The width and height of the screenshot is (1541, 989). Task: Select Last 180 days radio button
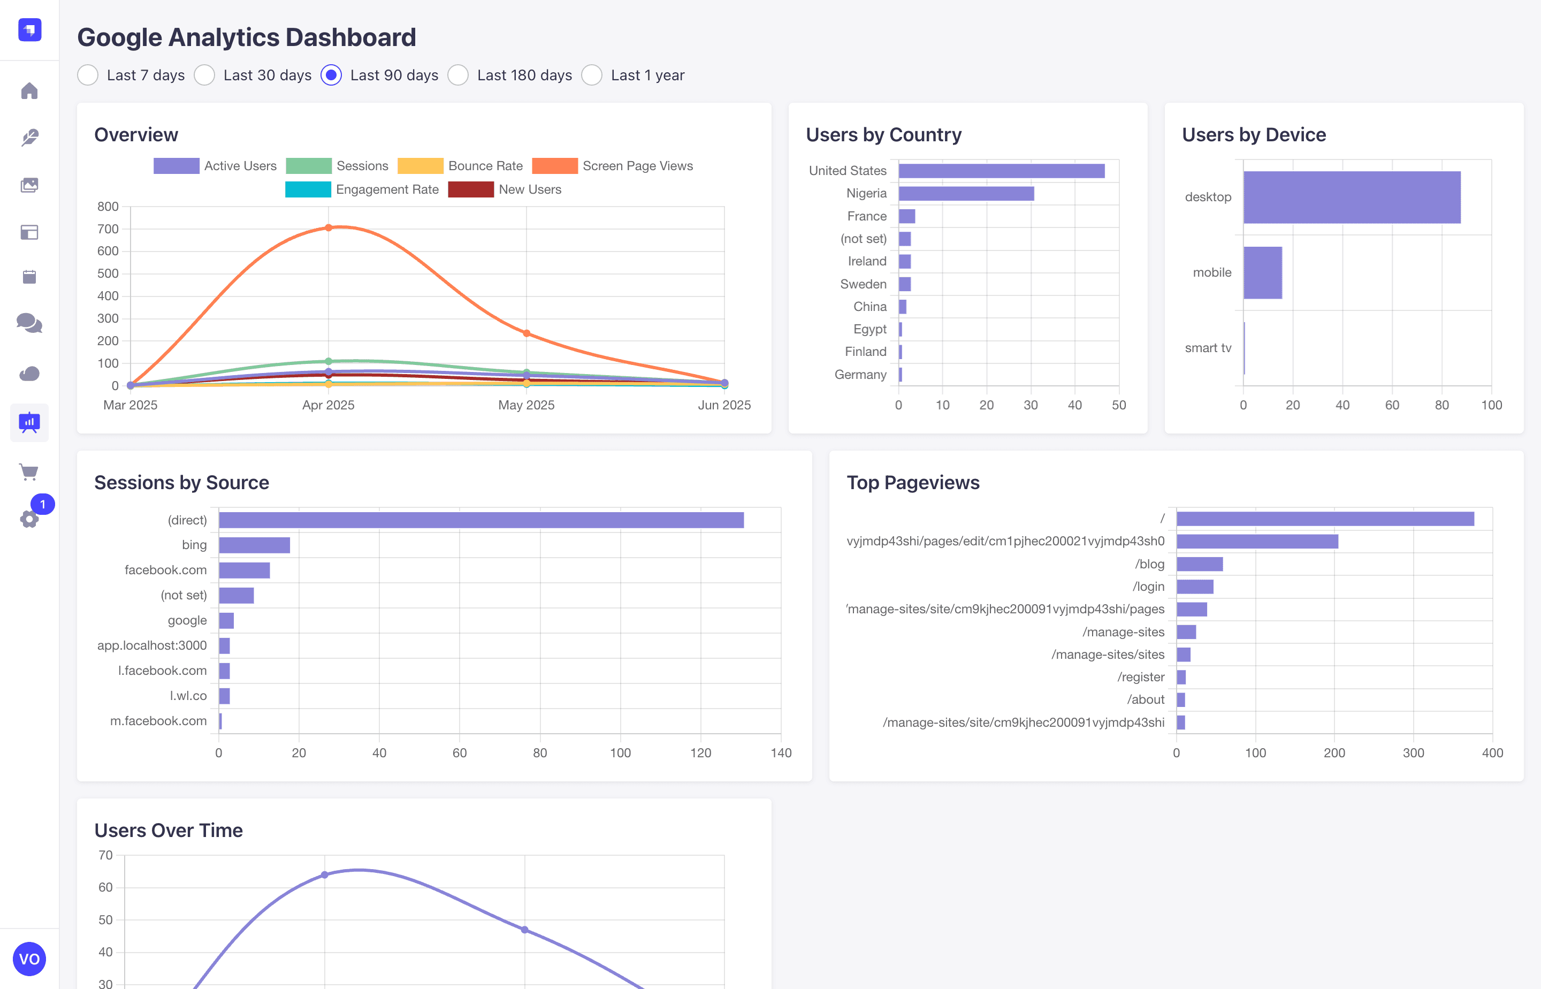[459, 75]
